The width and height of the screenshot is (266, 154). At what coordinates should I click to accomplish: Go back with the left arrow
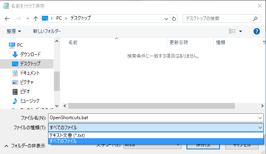[x=7, y=19]
